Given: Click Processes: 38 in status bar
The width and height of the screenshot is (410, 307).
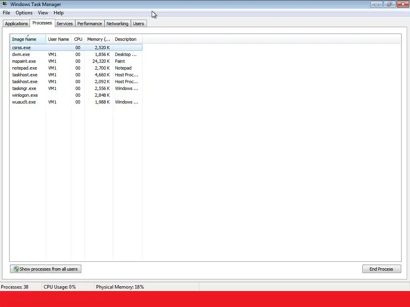Looking at the screenshot, I should coord(15,287).
